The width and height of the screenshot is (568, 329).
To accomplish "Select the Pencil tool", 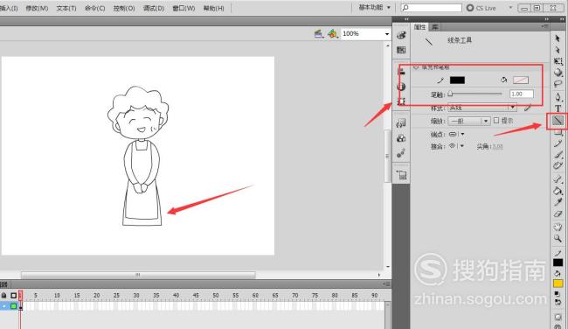I will (558, 143).
